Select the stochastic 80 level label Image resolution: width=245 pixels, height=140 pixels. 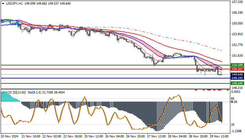click(x=233, y=99)
